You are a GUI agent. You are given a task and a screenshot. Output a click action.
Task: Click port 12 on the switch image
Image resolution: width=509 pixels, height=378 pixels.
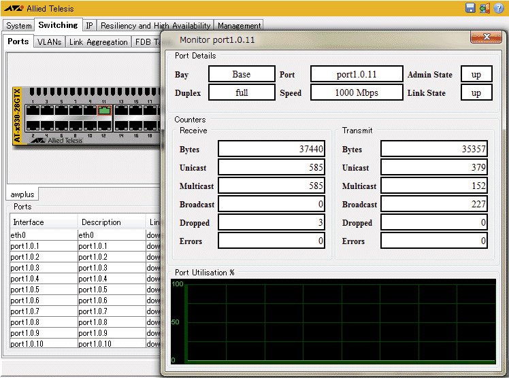coord(104,126)
